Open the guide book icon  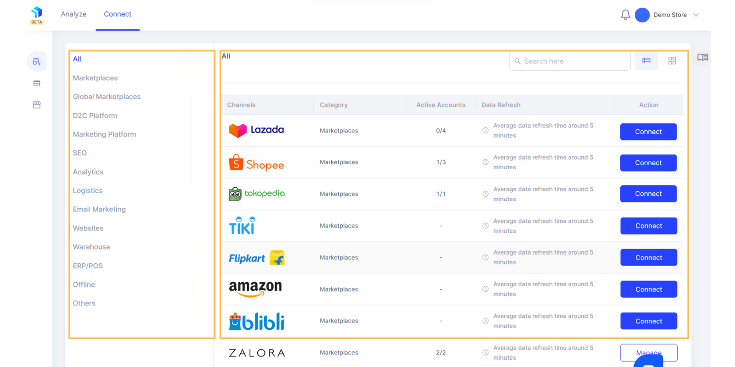(x=702, y=57)
